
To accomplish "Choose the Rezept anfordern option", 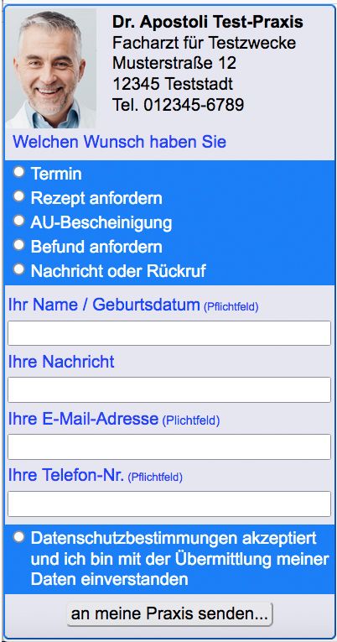I will [x=18, y=196].
